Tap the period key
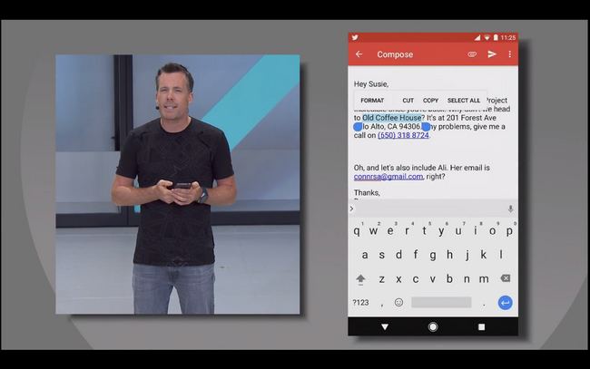The height and width of the screenshot is (369, 590). [484, 304]
